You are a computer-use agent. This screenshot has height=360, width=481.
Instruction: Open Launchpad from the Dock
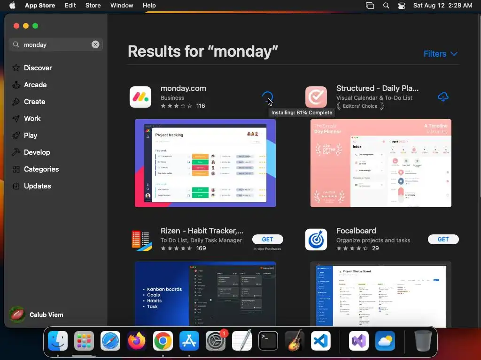click(84, 341)
